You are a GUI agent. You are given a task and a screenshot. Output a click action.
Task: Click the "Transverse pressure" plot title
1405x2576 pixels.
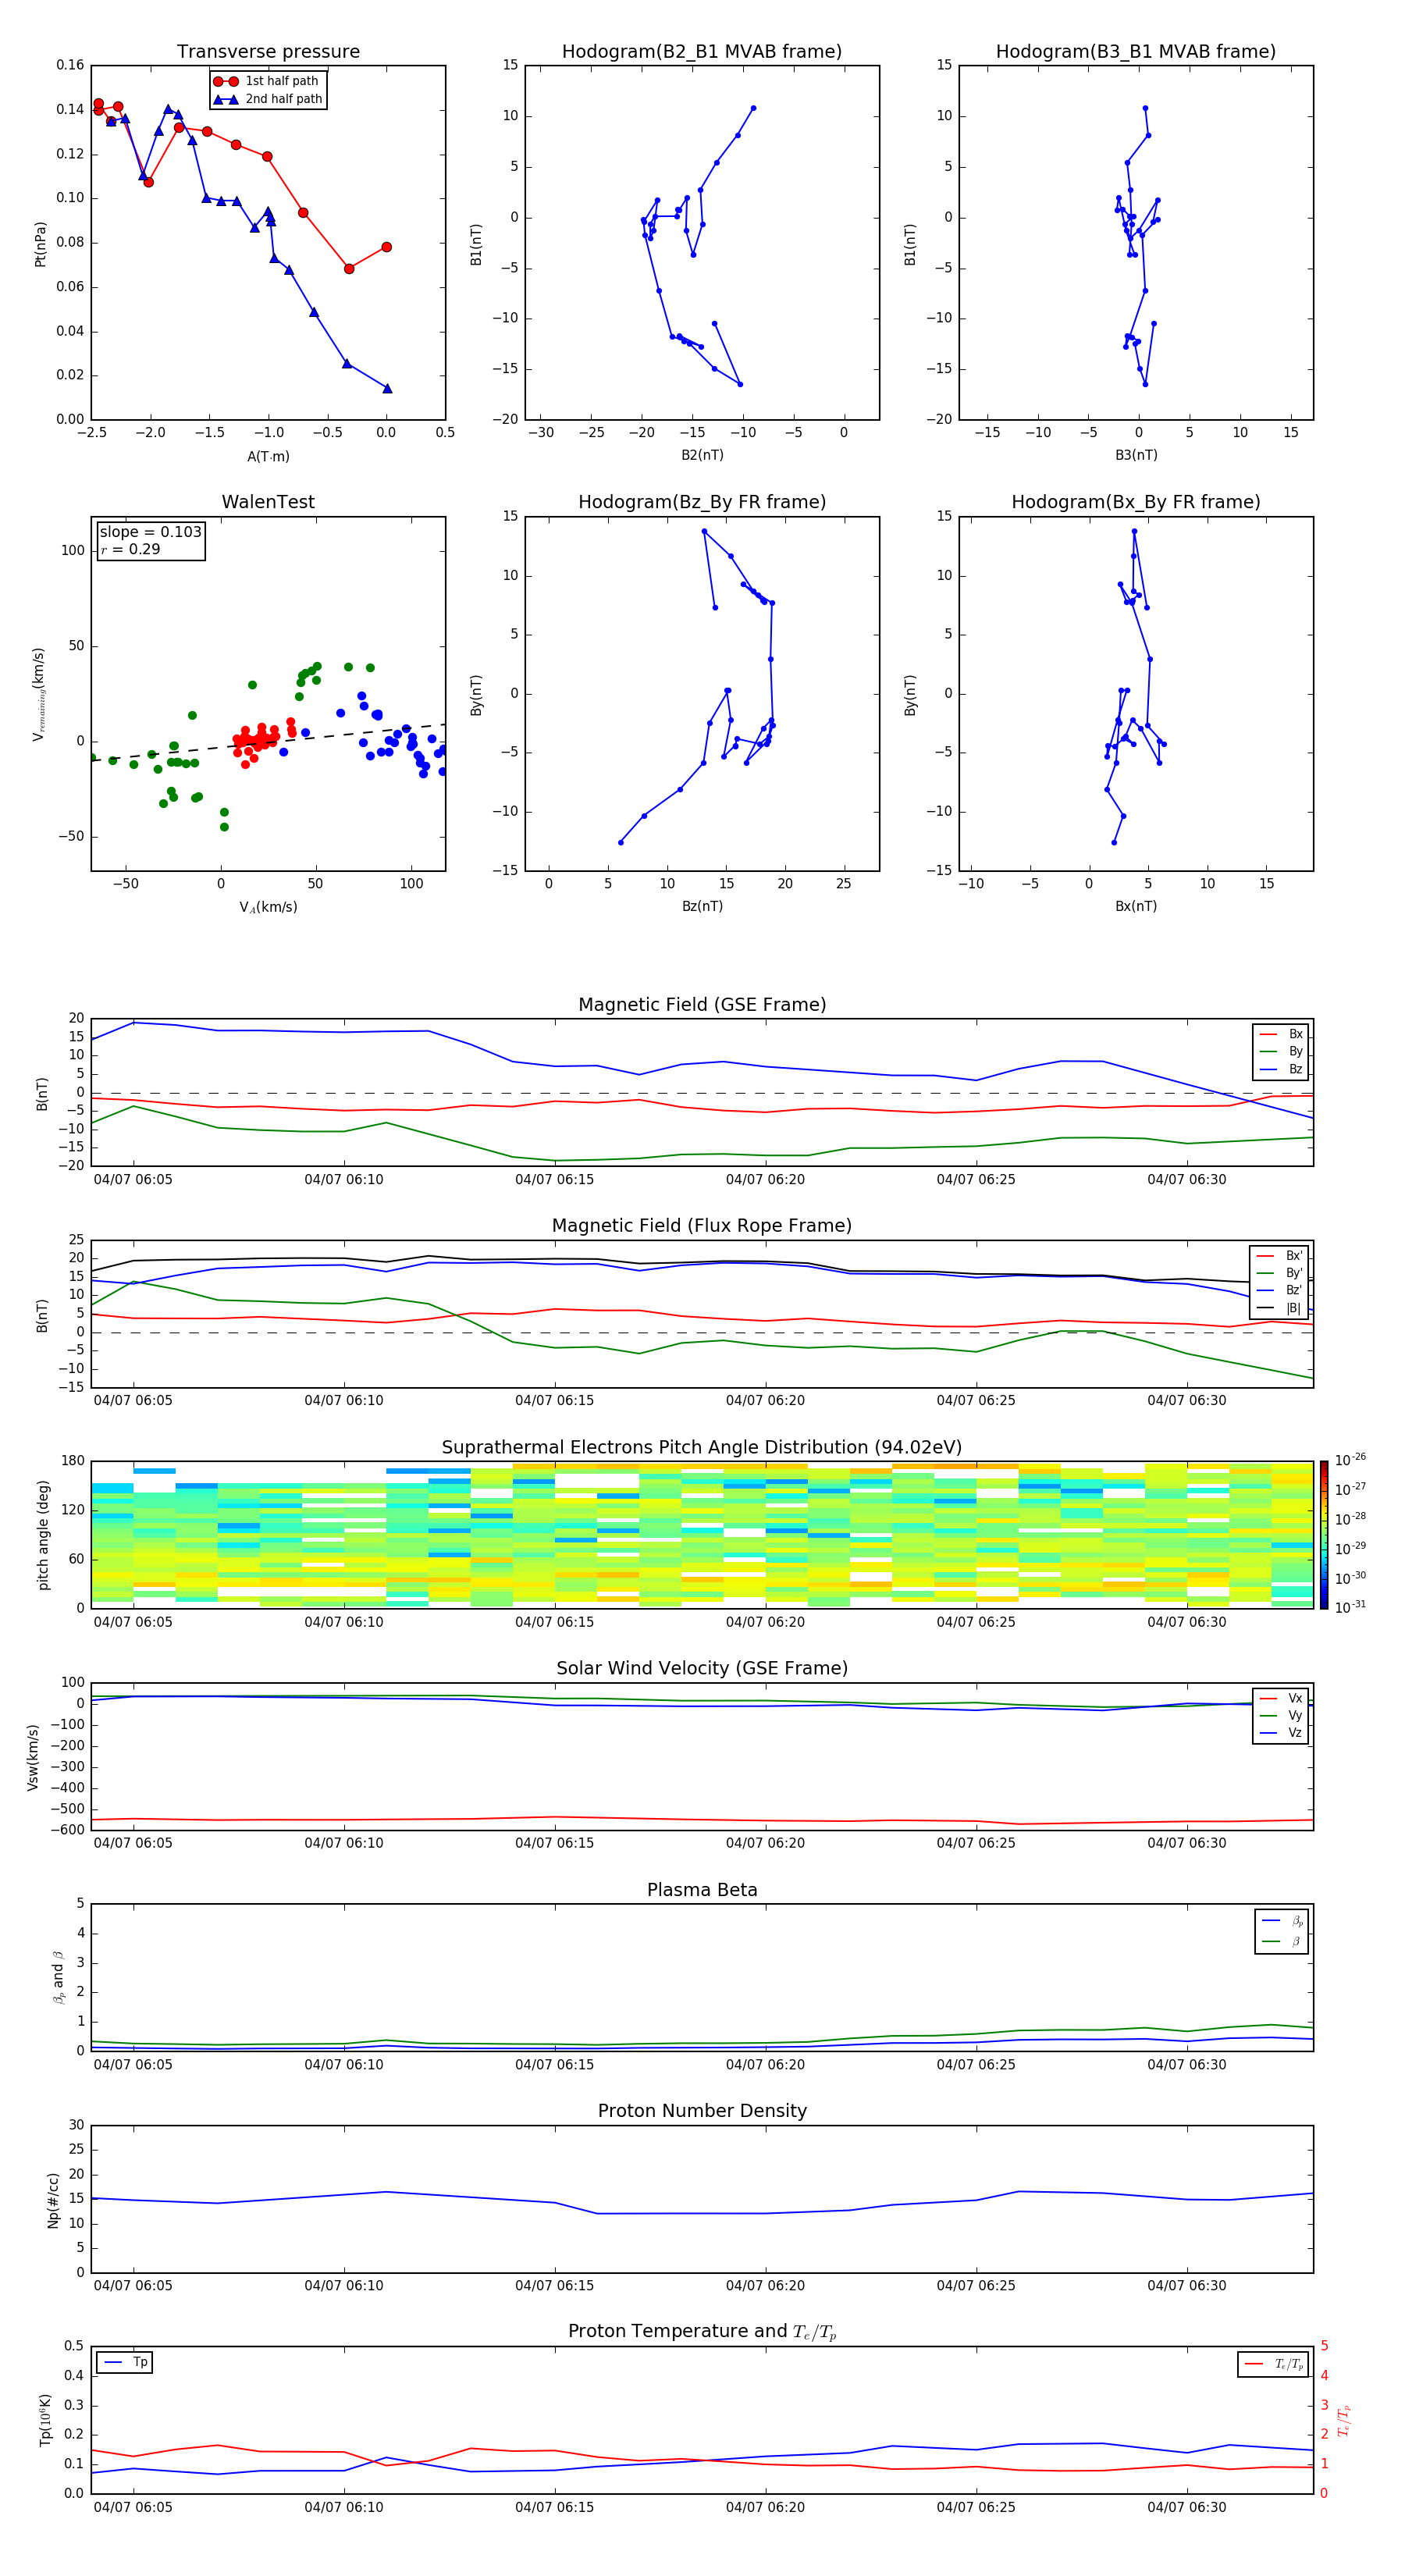[x=268, y=52]
